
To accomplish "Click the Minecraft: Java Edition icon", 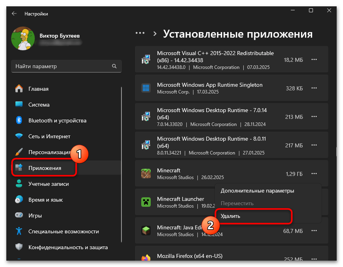I will coord(146,231).
